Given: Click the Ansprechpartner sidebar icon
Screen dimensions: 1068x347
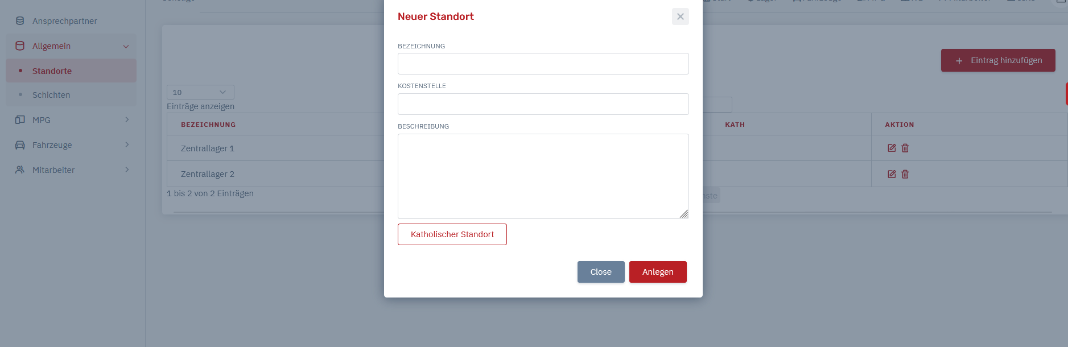Looking at the screenshot, I should tap(20, 21).
